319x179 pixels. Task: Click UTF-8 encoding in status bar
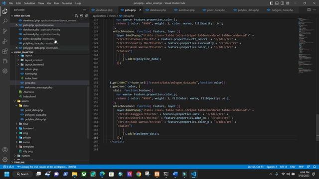pyautogui.click(x=284, y=167)
